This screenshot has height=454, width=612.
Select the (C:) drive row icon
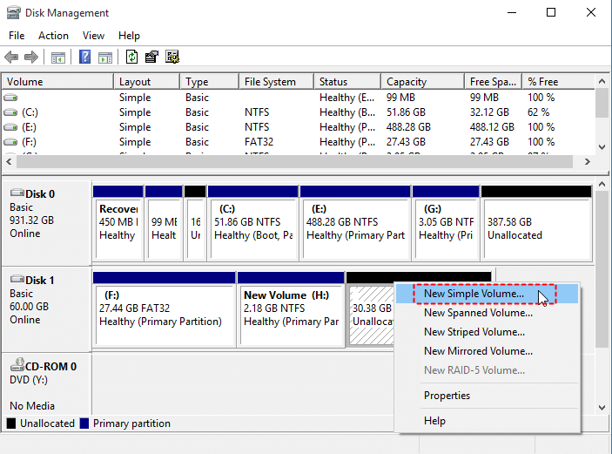[x=10, y=112]
